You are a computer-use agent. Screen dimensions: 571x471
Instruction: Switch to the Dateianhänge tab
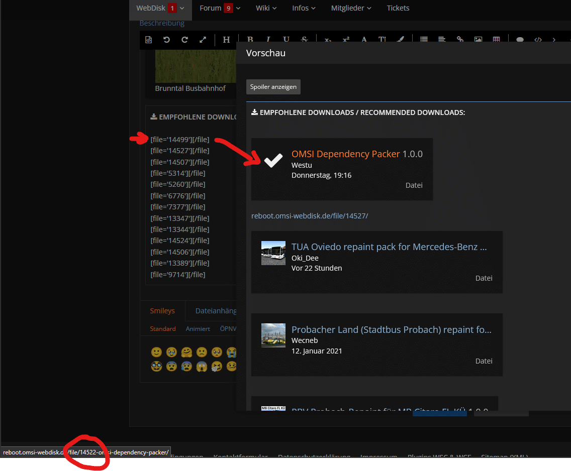[x=216, y=311]
